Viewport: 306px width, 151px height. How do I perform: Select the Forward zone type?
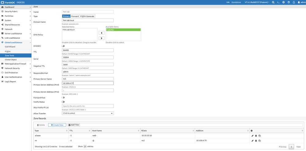click(75, 16)
